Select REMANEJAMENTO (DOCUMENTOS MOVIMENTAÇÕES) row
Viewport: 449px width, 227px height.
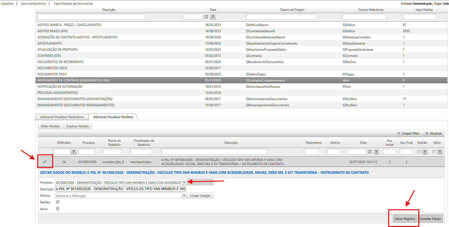tap(241, 99)
